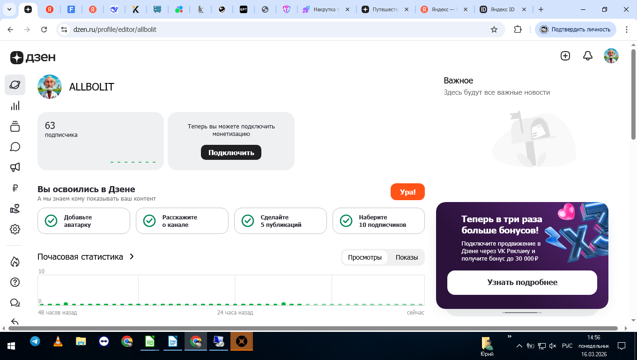
Task: Open the flame icon in sidebar
Action: [15, 262]
